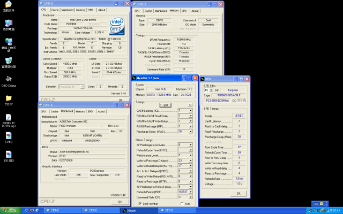The image size is (343, 214).
Task: Toggle the Lock mchbar checkbox in MemSet
Action: (x=140, y=204)
